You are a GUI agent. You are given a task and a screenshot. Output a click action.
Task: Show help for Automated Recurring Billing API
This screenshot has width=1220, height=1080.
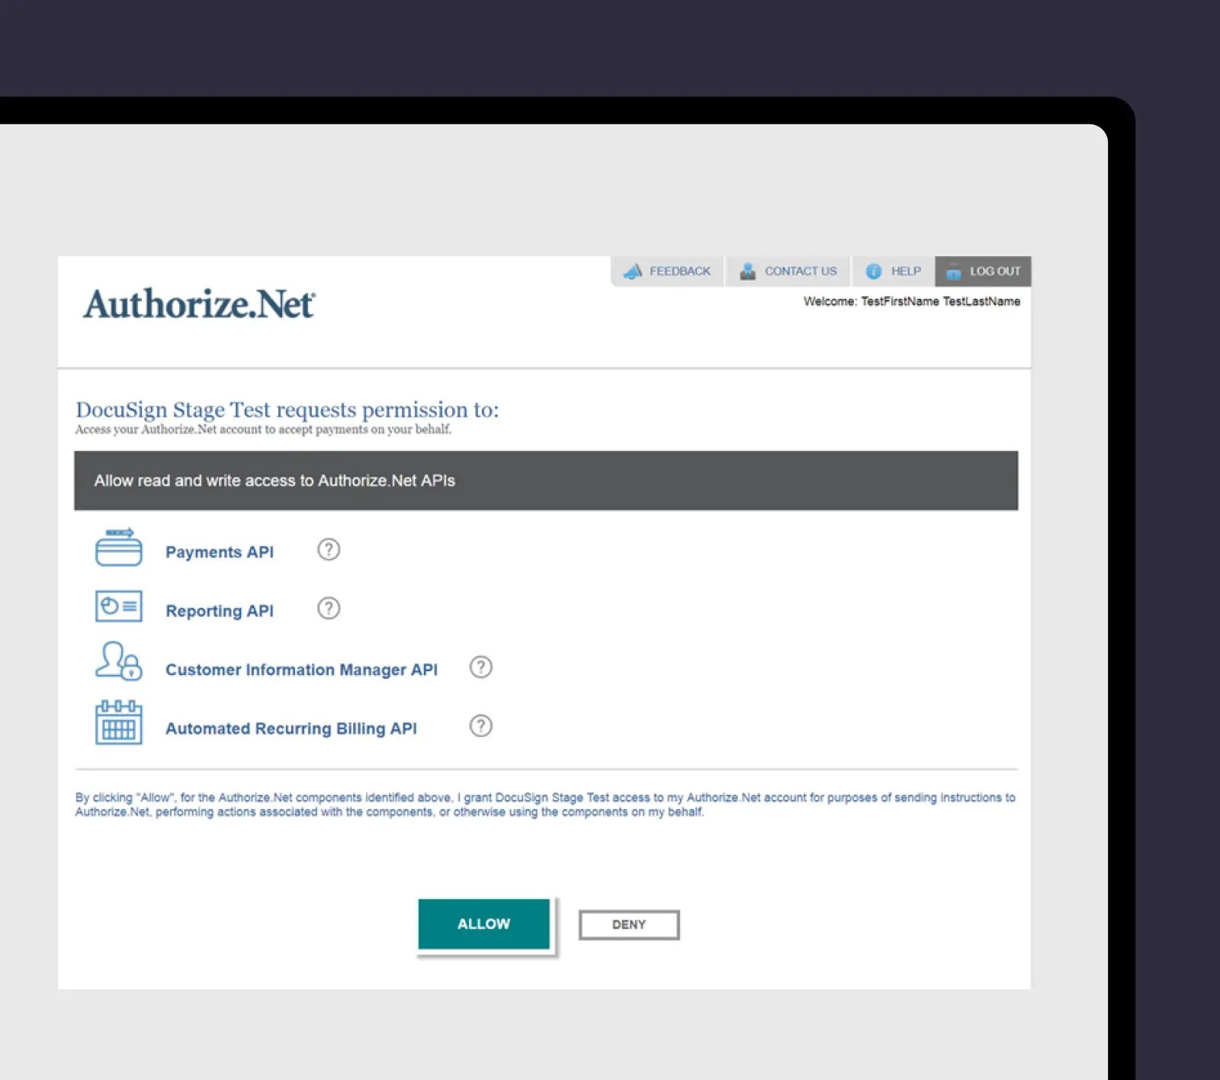pyautogui.click(x=481, y=725)
